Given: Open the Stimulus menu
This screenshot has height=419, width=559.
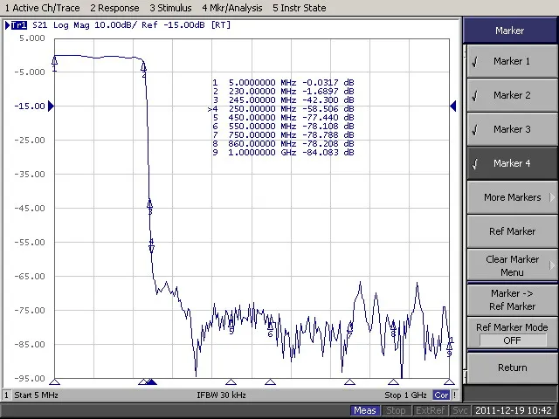Looking at the screenshot, I should [170, 8].
